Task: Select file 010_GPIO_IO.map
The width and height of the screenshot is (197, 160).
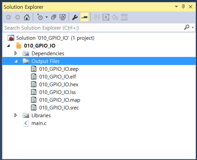Action: coord(60,100)
